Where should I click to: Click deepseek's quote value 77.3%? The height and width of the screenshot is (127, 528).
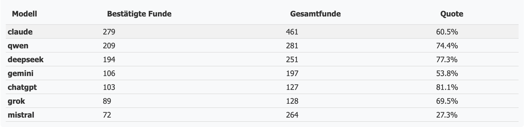(x=447, y=60)
